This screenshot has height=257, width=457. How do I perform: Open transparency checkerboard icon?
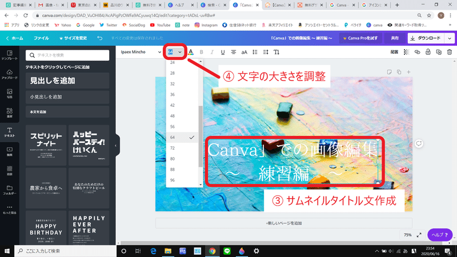tap(406, 52)
